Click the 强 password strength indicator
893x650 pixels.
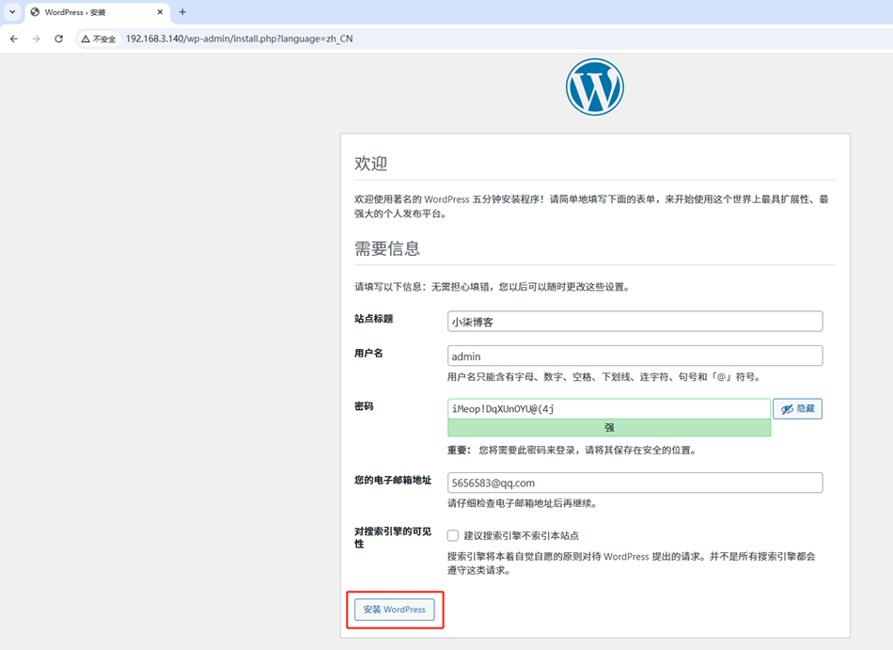[609, 428]
